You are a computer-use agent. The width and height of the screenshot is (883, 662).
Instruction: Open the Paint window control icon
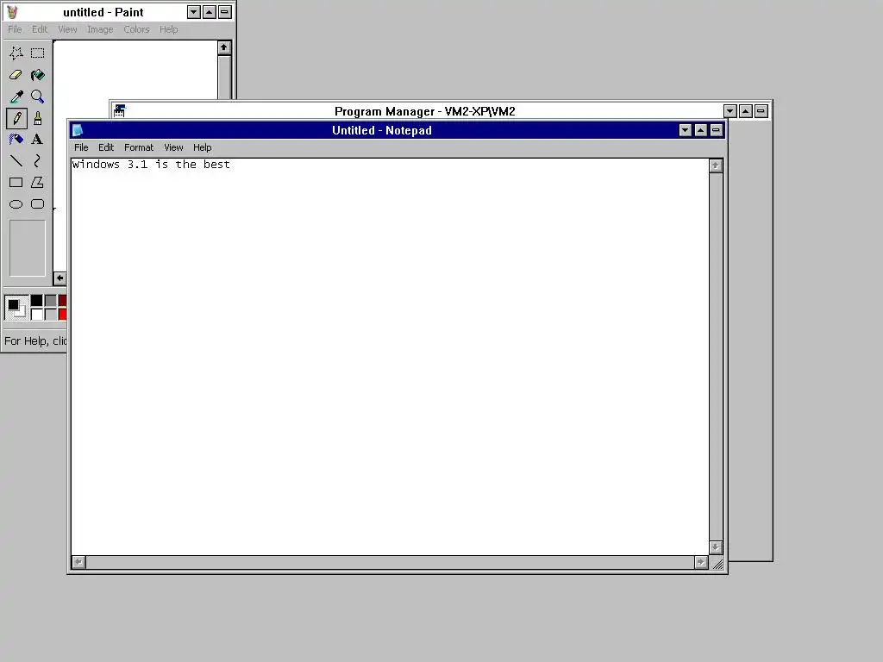(12, 12)
